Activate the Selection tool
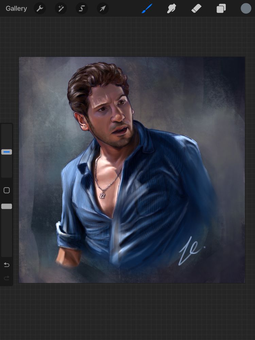Image resolution: width=255 pixels, height=340 pixels. click(82, 8)
